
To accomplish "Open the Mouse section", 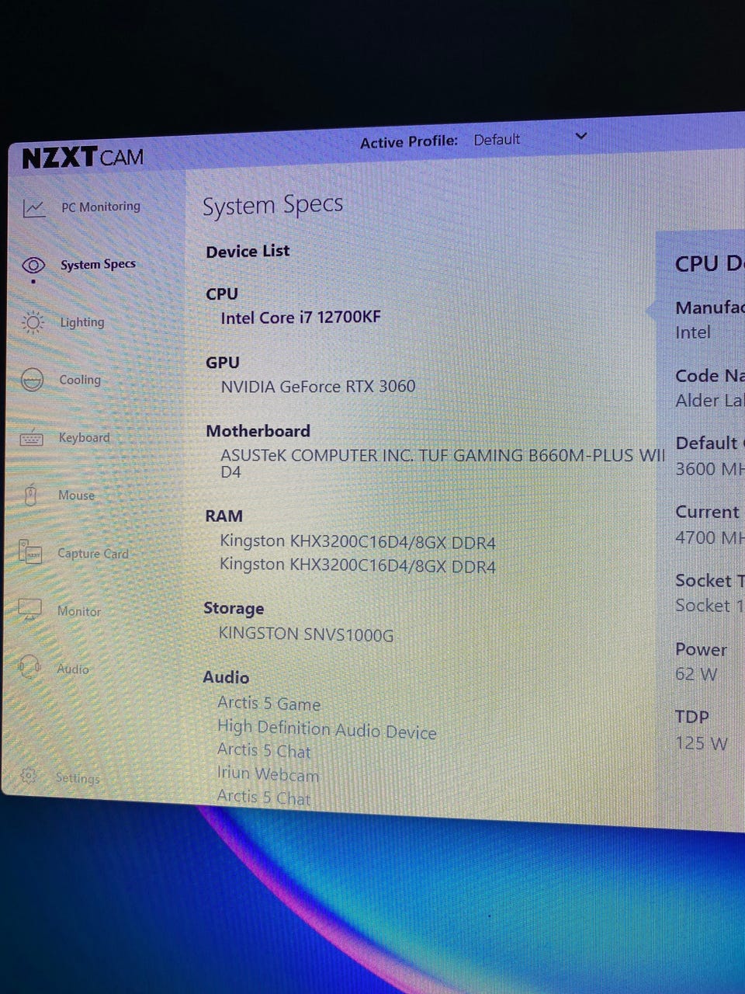I will pyautogui.click(x=76, y=495).
